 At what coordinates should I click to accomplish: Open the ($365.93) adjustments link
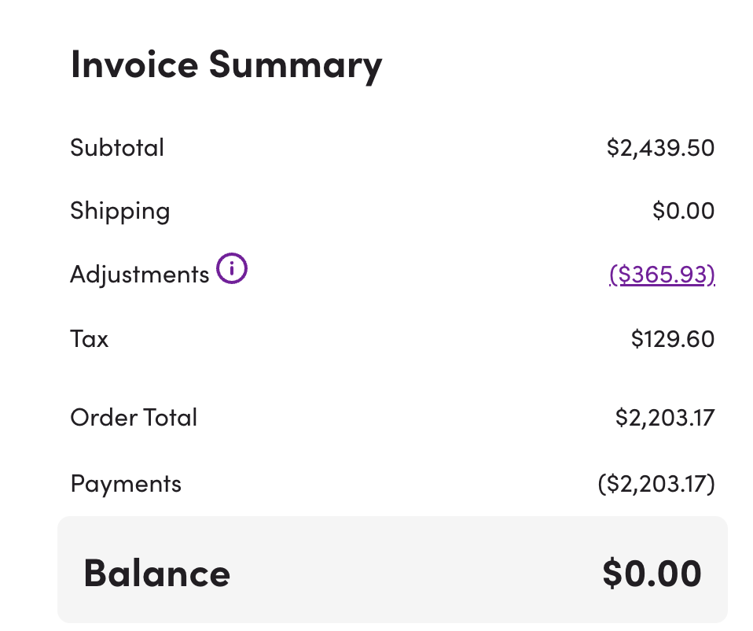662,274
